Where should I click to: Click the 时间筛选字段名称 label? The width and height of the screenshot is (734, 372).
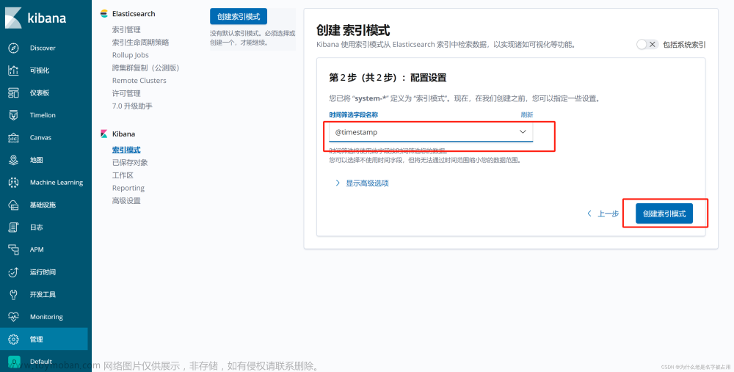tap(354, 114)
